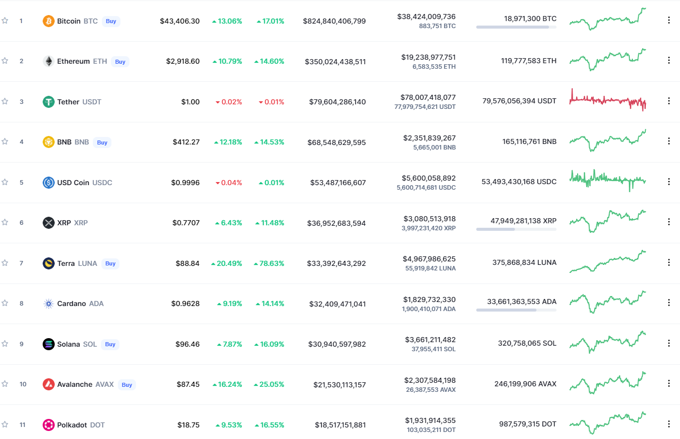Click the XRP circulating supply progress bar

516,229
